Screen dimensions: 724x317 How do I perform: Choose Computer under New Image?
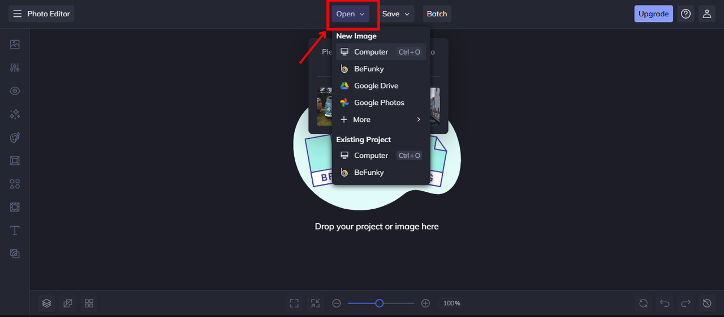380,52
